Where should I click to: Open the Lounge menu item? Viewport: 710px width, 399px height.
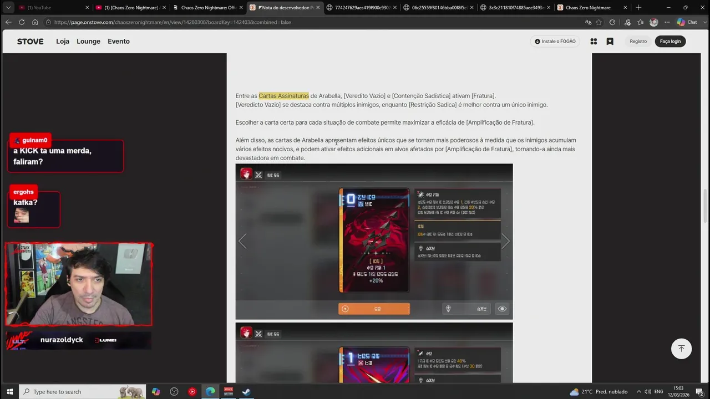88,42
